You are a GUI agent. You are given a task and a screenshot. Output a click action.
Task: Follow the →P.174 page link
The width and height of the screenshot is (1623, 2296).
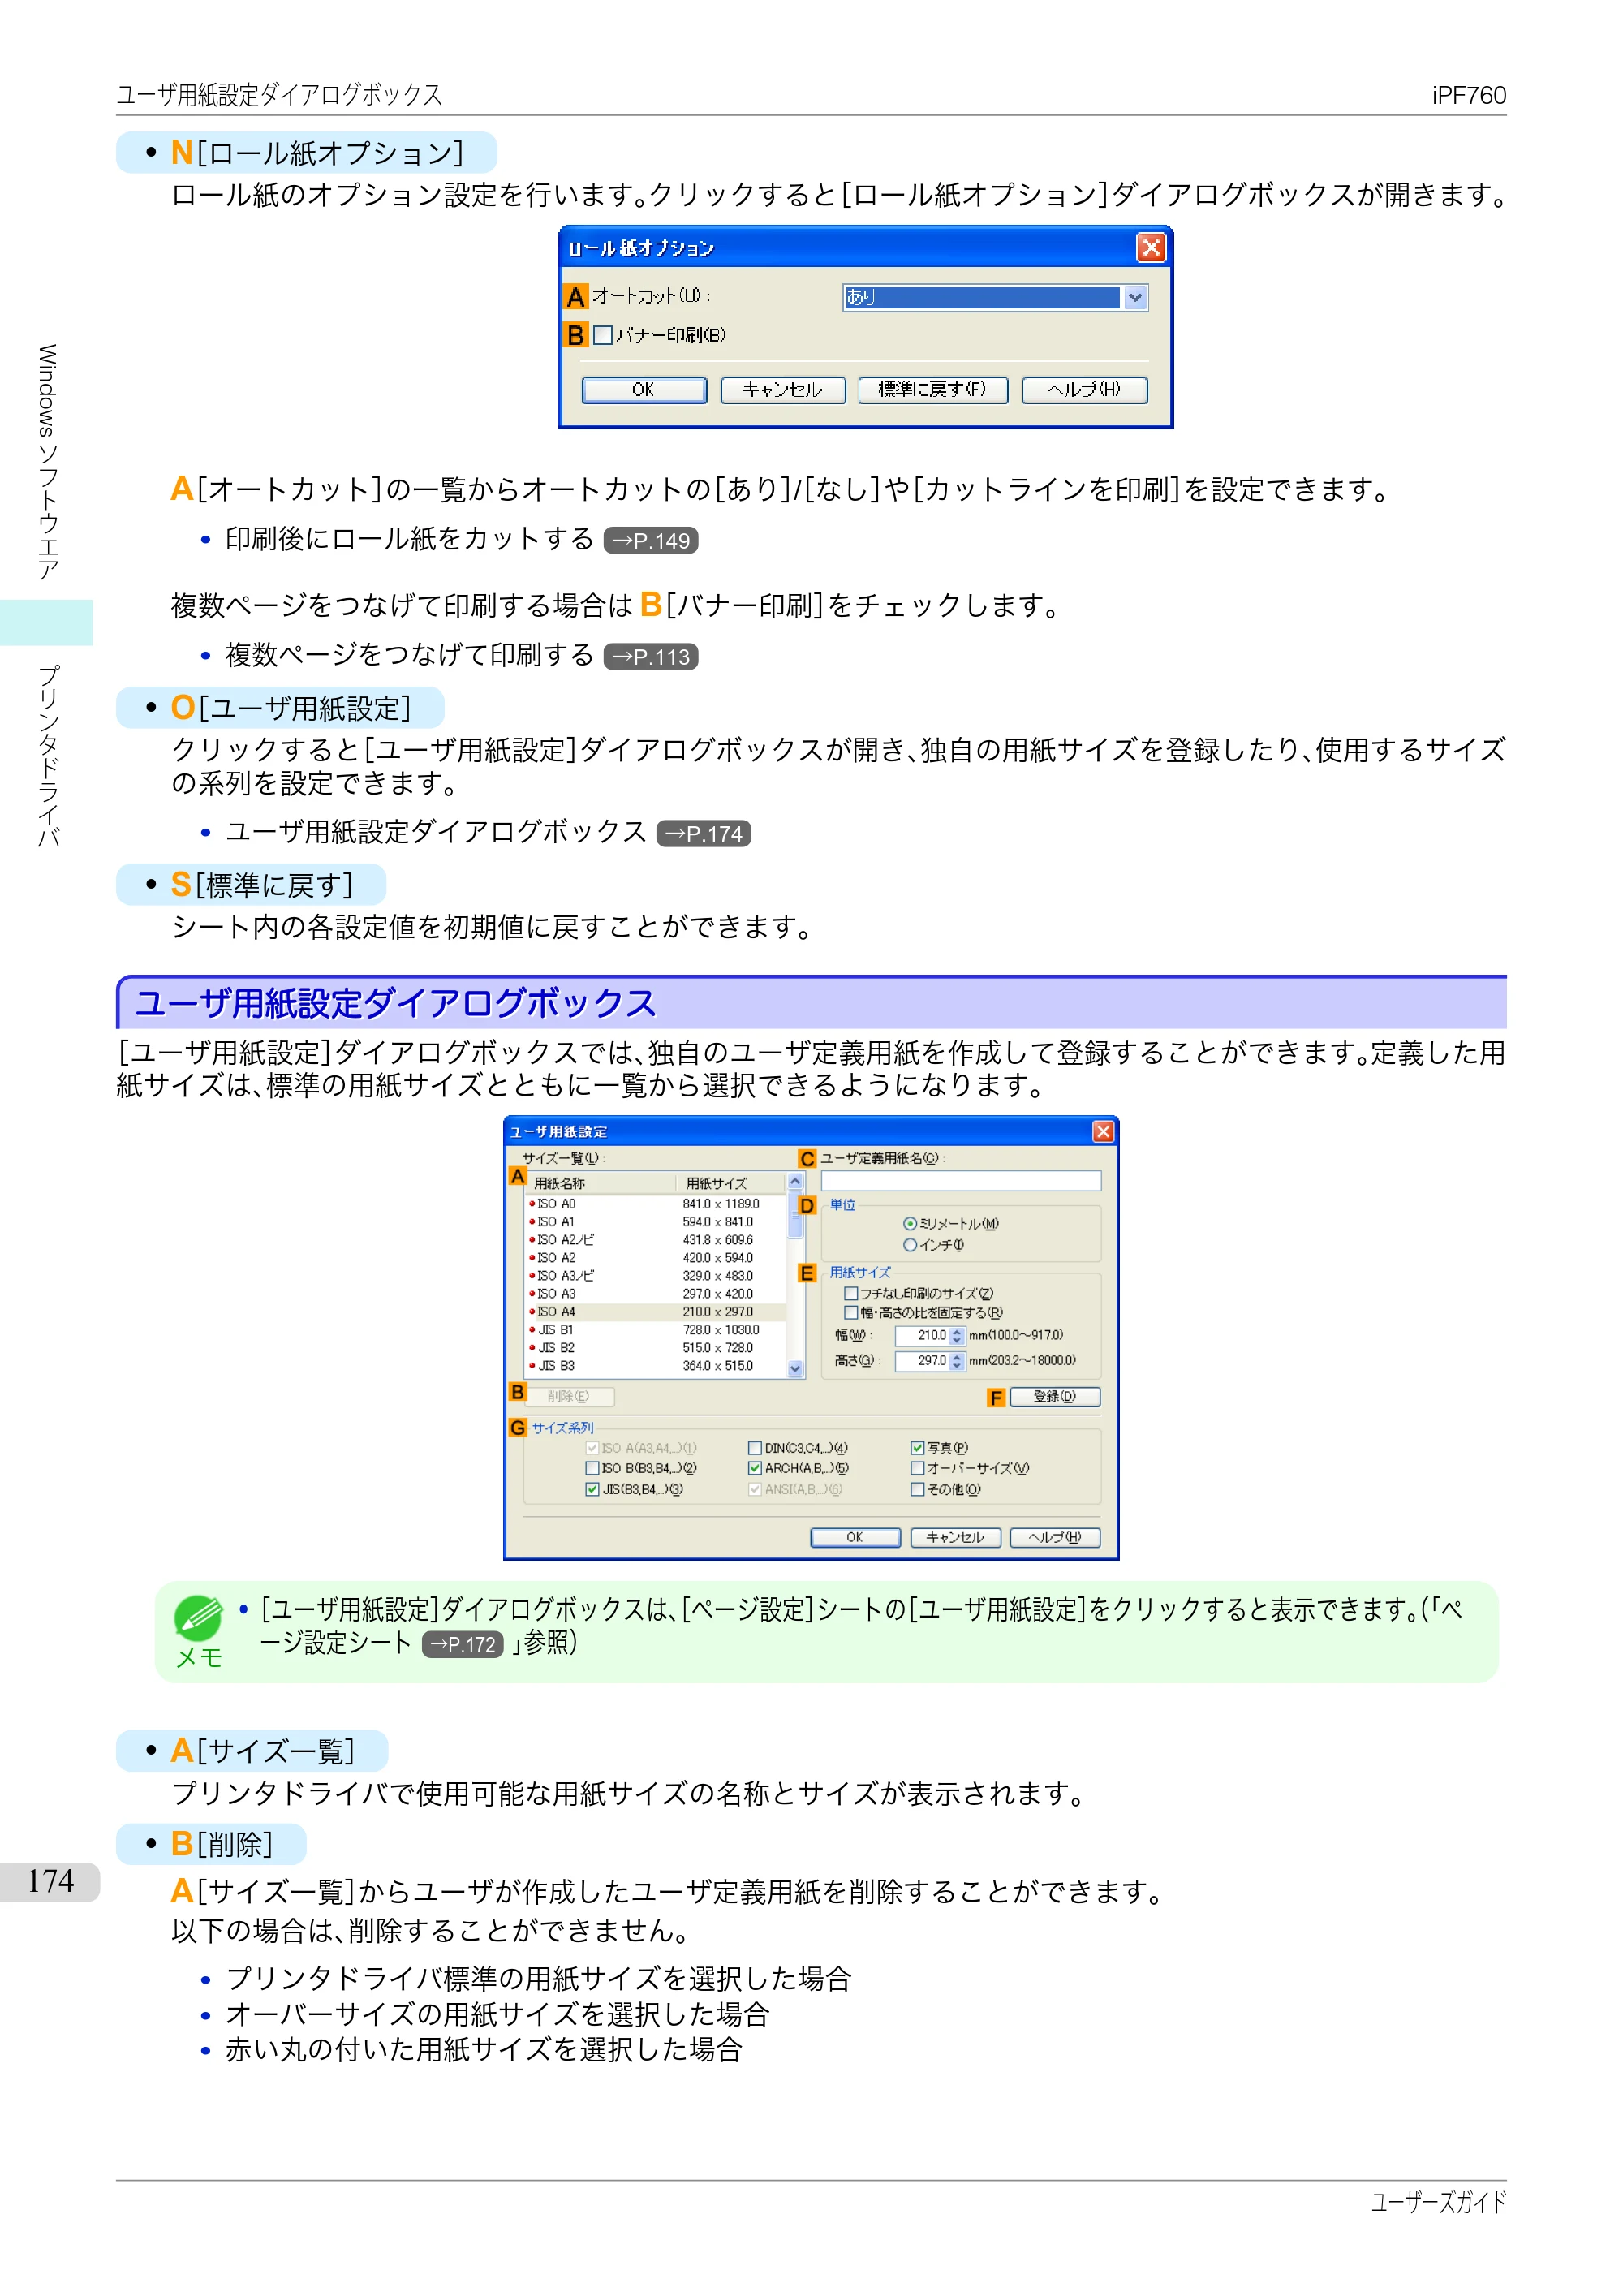[x=703, y=833]
